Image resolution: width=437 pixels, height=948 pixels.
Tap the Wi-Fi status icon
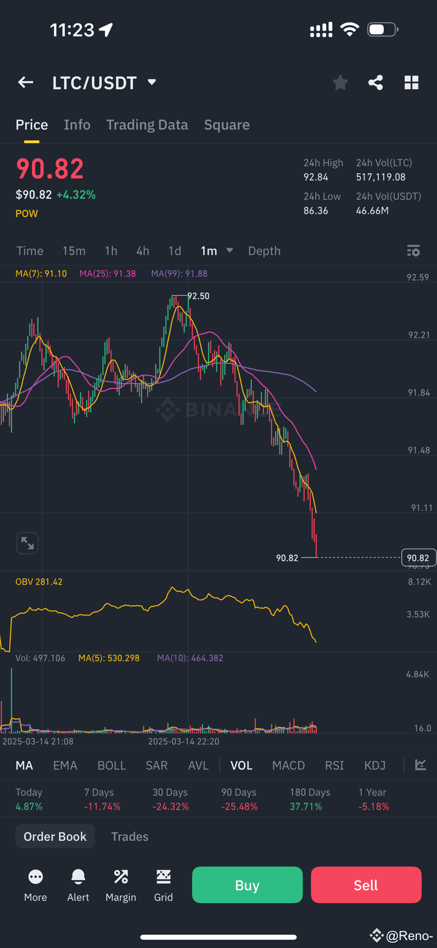coord(349,30)
